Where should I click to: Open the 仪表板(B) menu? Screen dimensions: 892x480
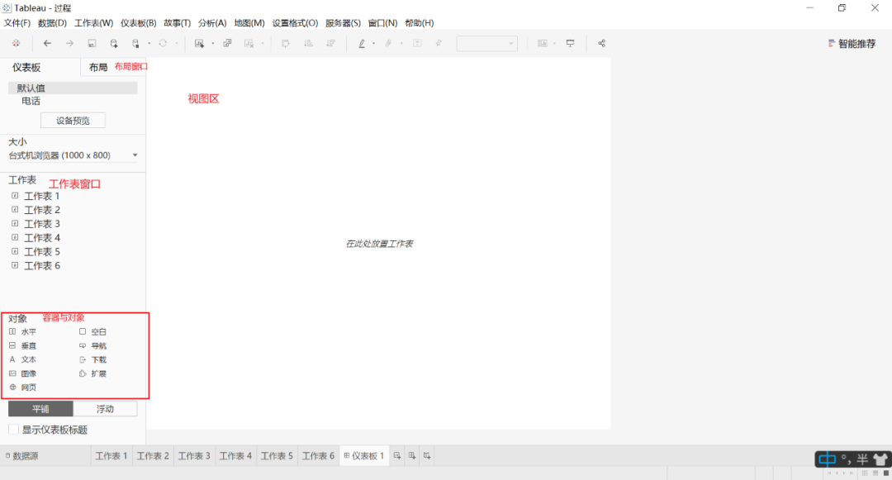[x=137, y=22]
